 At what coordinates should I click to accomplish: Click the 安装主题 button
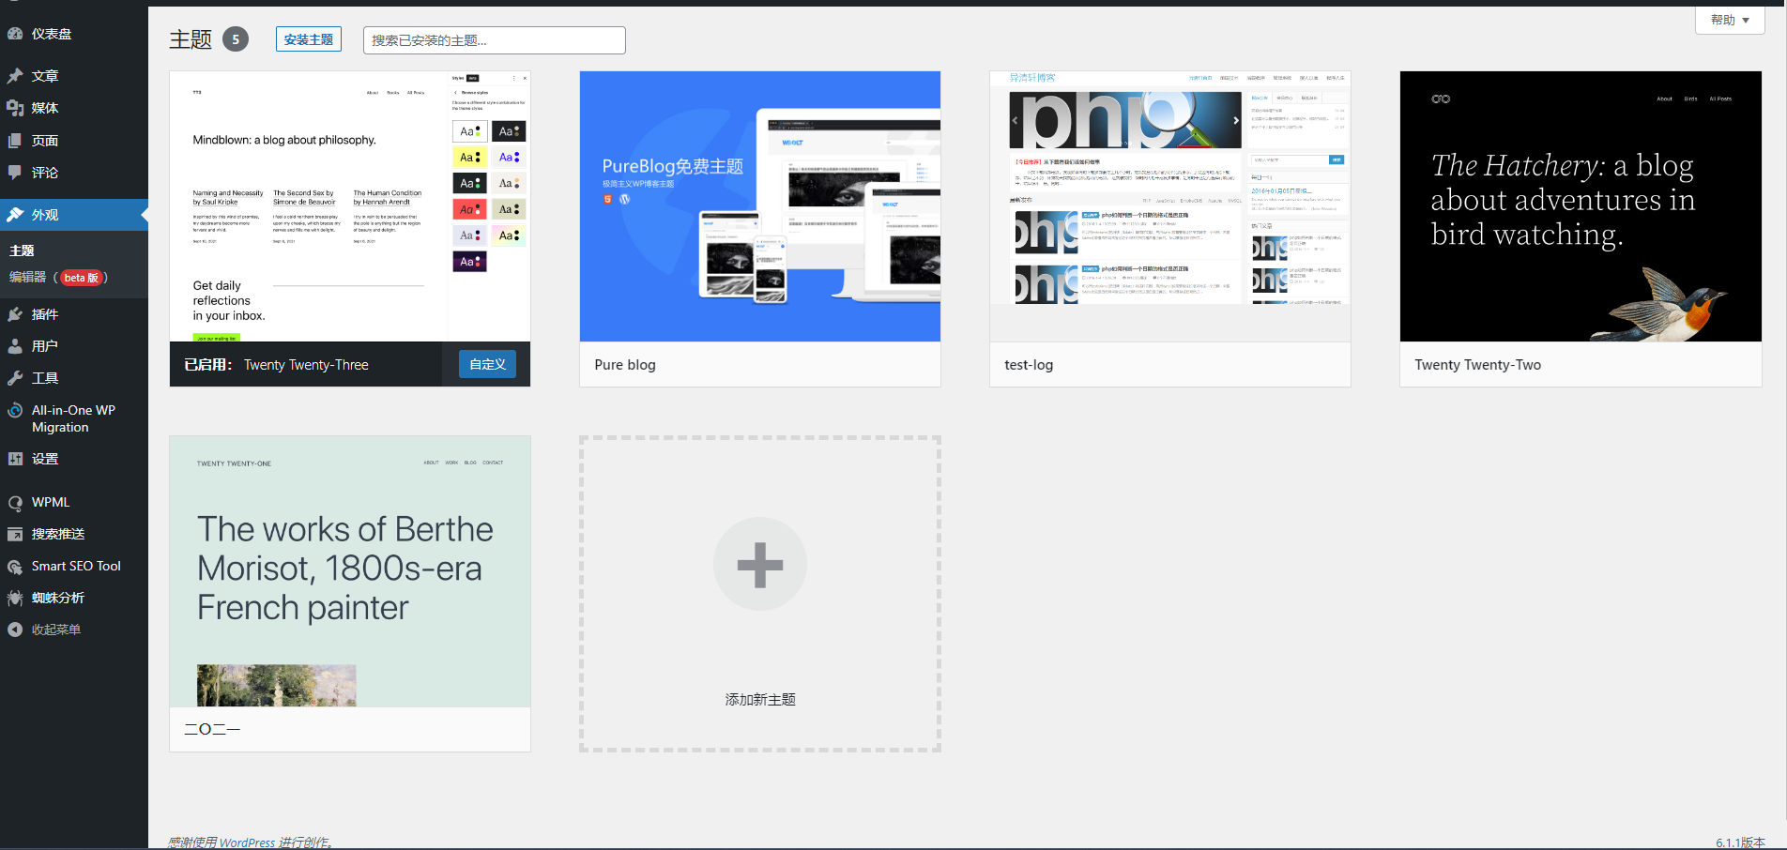(309, 39)
